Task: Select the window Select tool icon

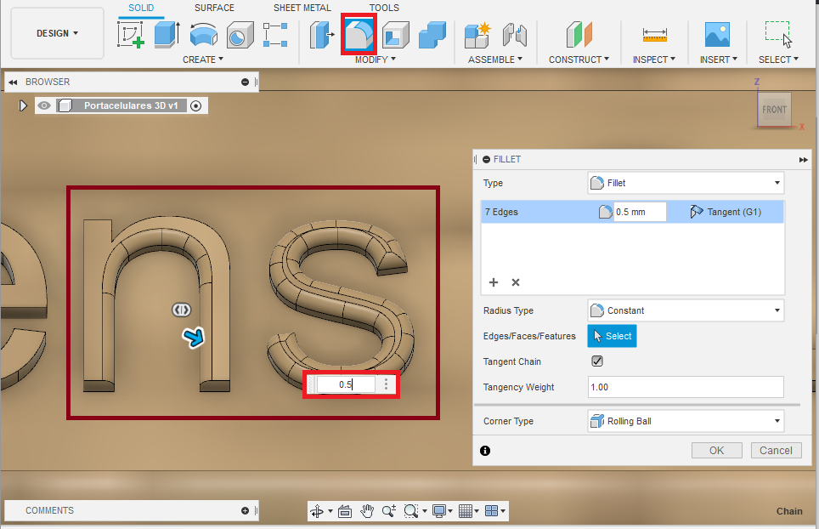Action: point(778,35)
